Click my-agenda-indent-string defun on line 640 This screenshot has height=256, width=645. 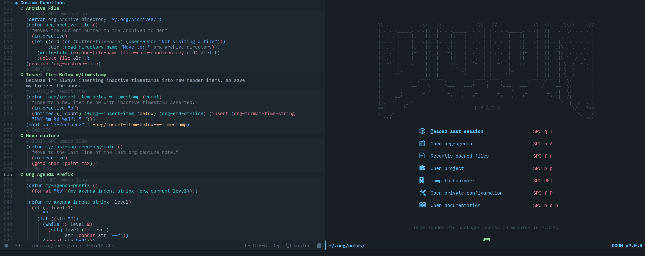pyautogui.click(x=77, y=202)
